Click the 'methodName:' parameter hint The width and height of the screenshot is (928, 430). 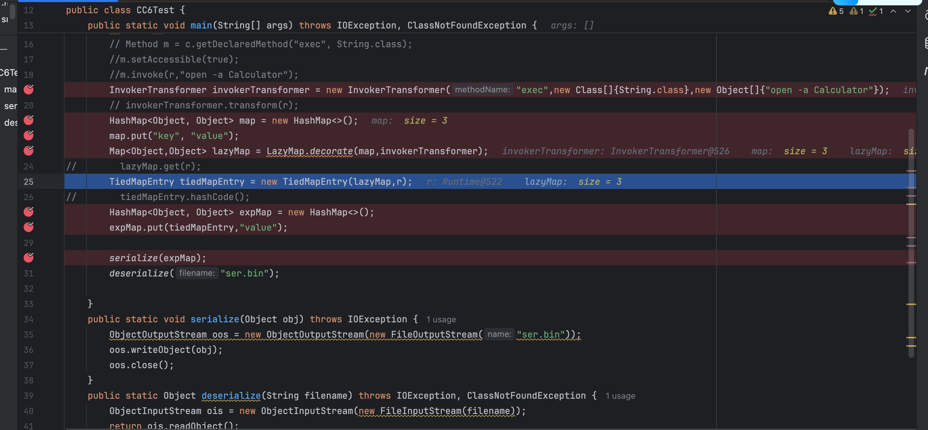[482, 90]
